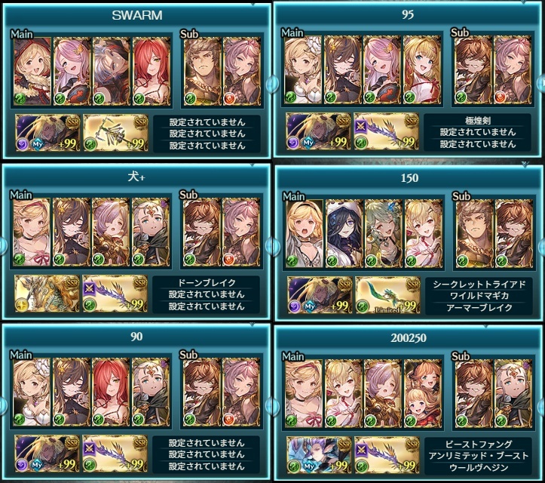The image size is (545, 483).
Task: Select the Limited green weapon in party 150
Action: [x=388, y=295]
